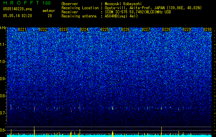Click the 0.8 kHz axis label

3,96
